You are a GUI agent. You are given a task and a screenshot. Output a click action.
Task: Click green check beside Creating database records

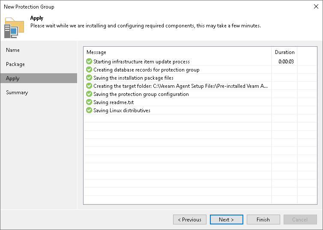point(89,69)
